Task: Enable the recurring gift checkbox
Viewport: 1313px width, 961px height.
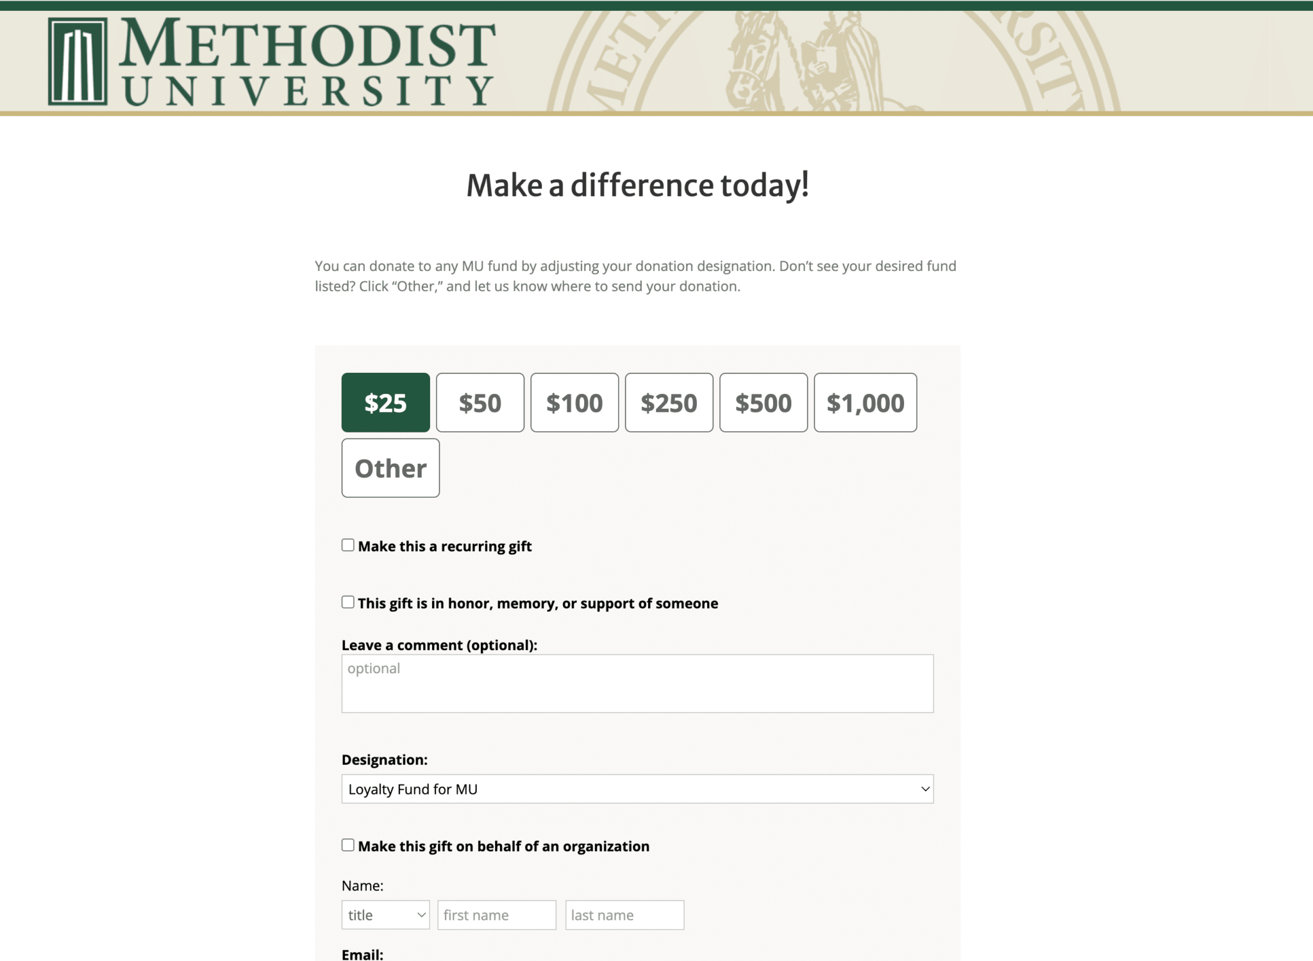Action: click(x=348, y=545)
